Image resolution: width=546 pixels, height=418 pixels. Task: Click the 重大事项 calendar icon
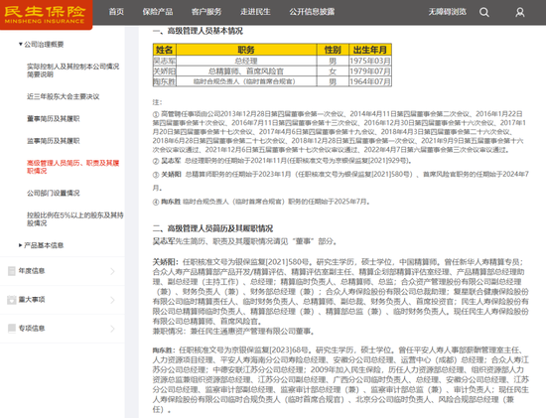tap(12, 300)
